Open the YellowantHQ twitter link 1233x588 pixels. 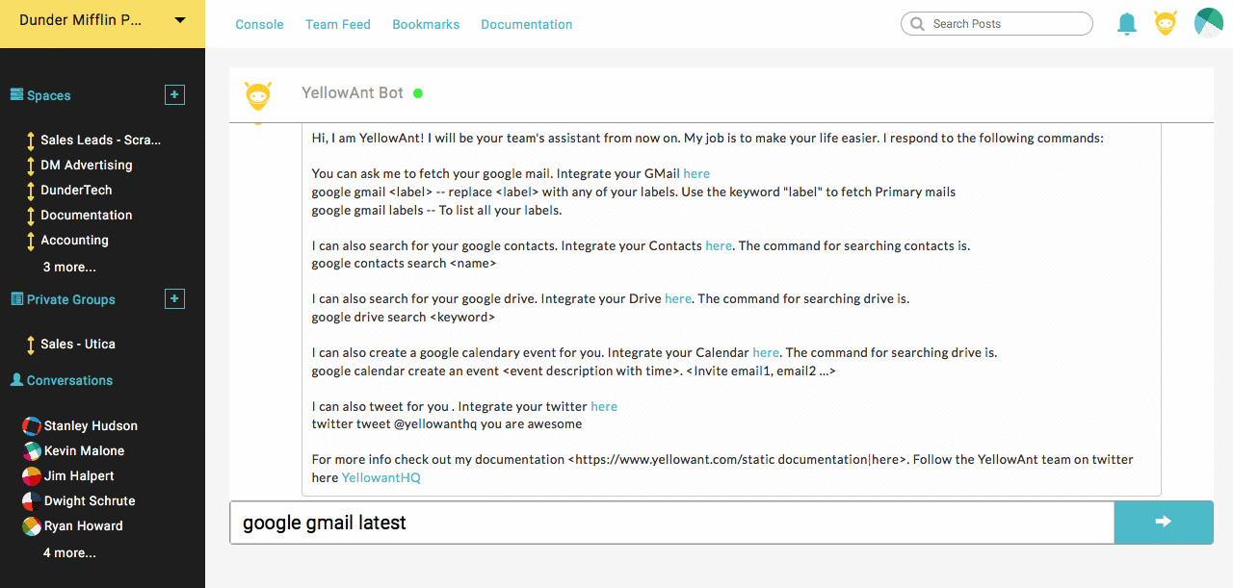pyautogui.click(x=381, y=477)
